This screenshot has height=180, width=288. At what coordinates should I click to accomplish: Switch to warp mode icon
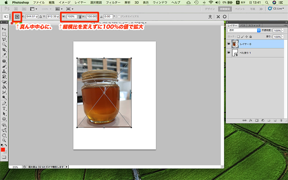210,17
